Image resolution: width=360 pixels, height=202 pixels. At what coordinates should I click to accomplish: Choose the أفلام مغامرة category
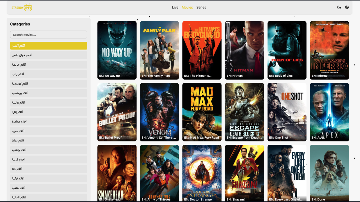49,121
